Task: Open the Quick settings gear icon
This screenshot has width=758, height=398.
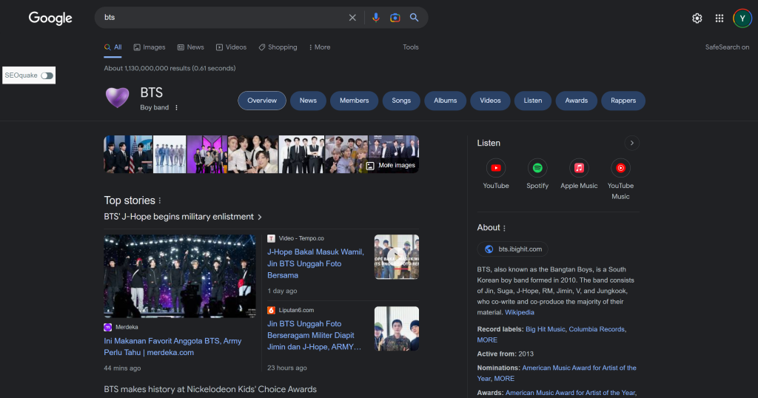Action: pos(697,18)
